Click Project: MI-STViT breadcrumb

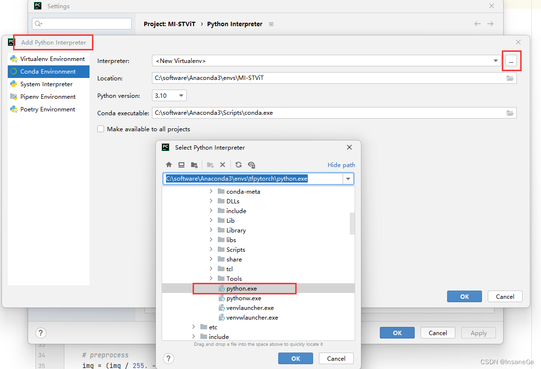169,24
